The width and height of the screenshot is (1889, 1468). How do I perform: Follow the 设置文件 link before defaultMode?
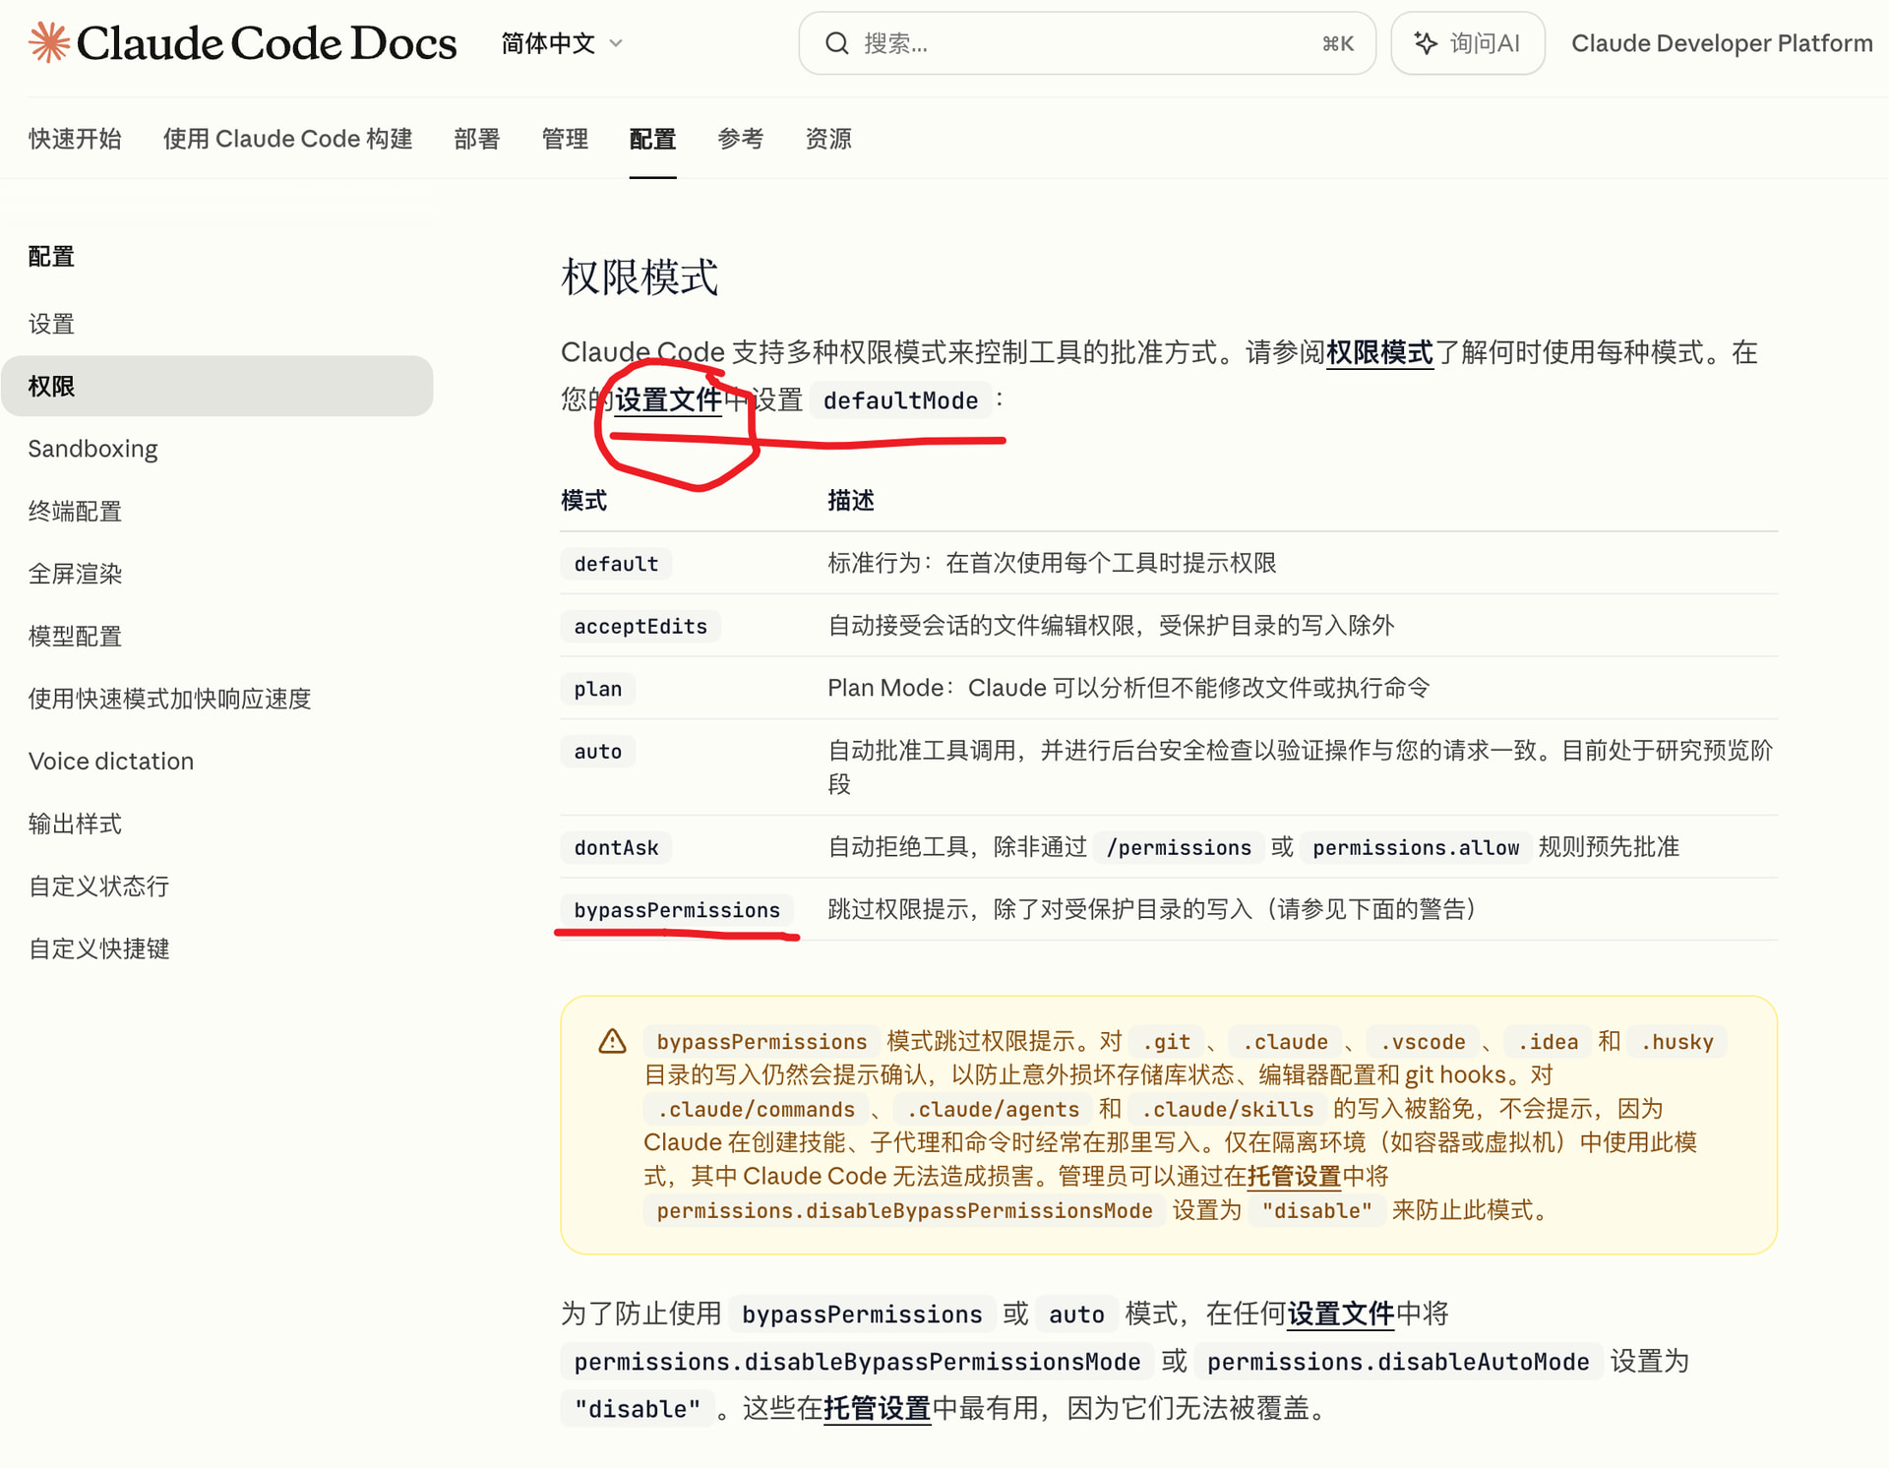pos(669,399)
